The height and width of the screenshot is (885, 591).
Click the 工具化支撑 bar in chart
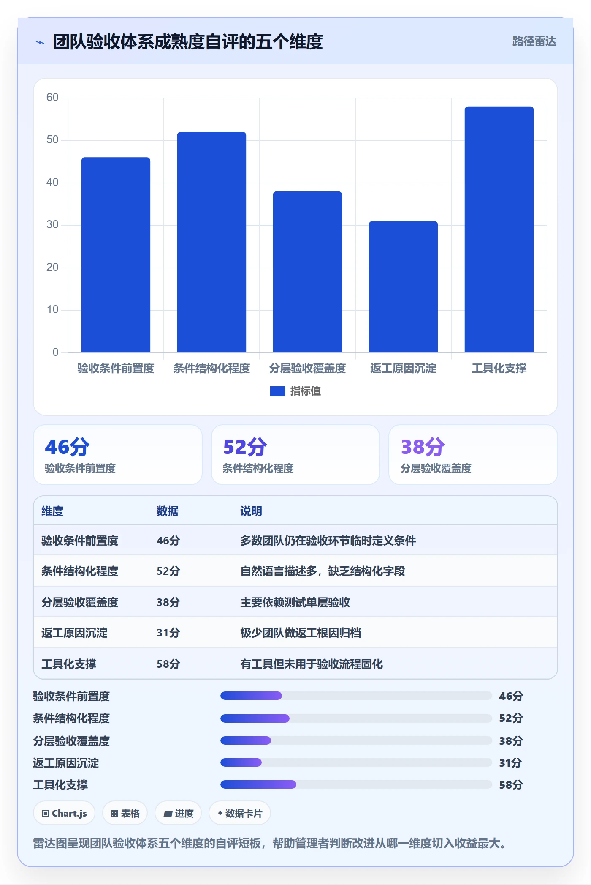499,229
